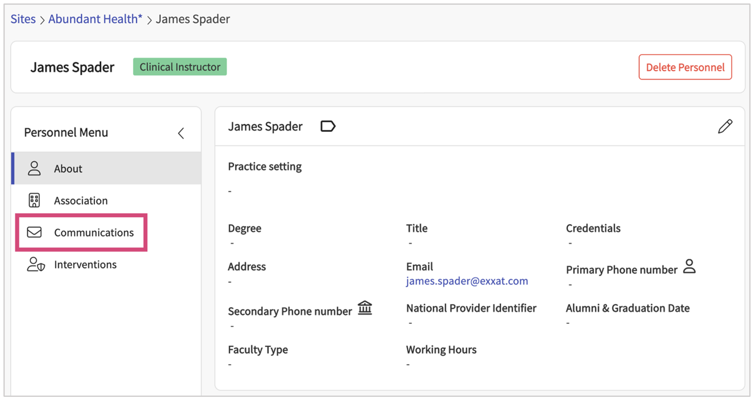Click institution icon by Secondary Phone number
The width and height of the screenshot is (754, 400).
click(365, 308)
